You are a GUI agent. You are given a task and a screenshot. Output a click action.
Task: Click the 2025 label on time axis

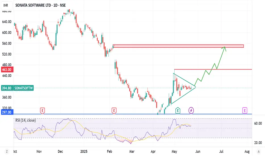(84, 151)
